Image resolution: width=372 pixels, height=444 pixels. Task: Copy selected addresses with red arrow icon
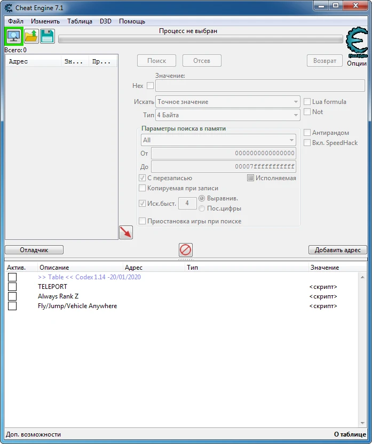pyautogui.click(x=126, y=232)
